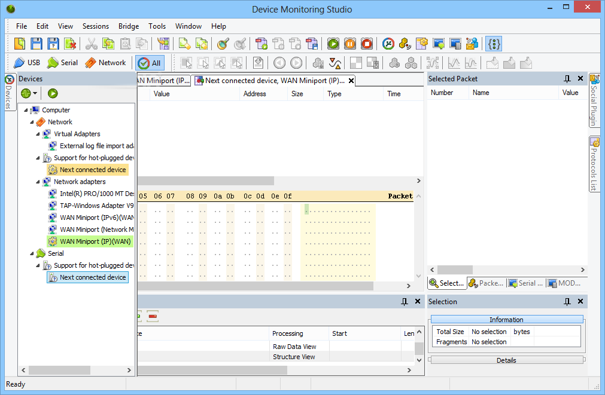Start monitoring with the green Play toolbar icon
The image size is (605, 395).
click(333, 43)
